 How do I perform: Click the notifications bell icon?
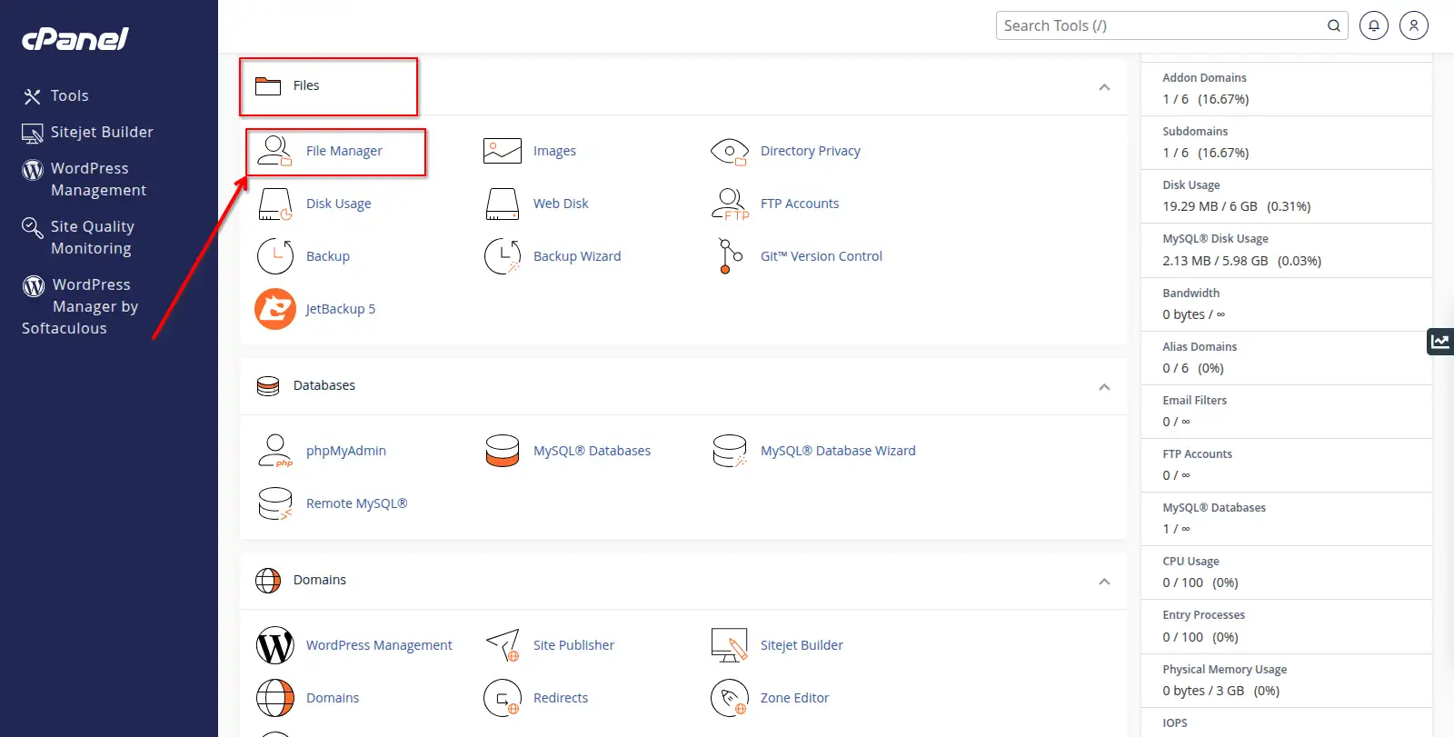[x=1374, y=25]
